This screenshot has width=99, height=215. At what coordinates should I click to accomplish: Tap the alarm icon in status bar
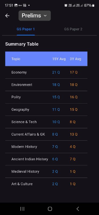click(x=66, y=5)
